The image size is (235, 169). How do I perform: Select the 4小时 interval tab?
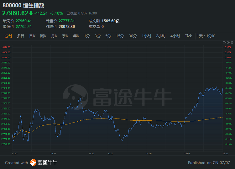click(x=175, y=36)
